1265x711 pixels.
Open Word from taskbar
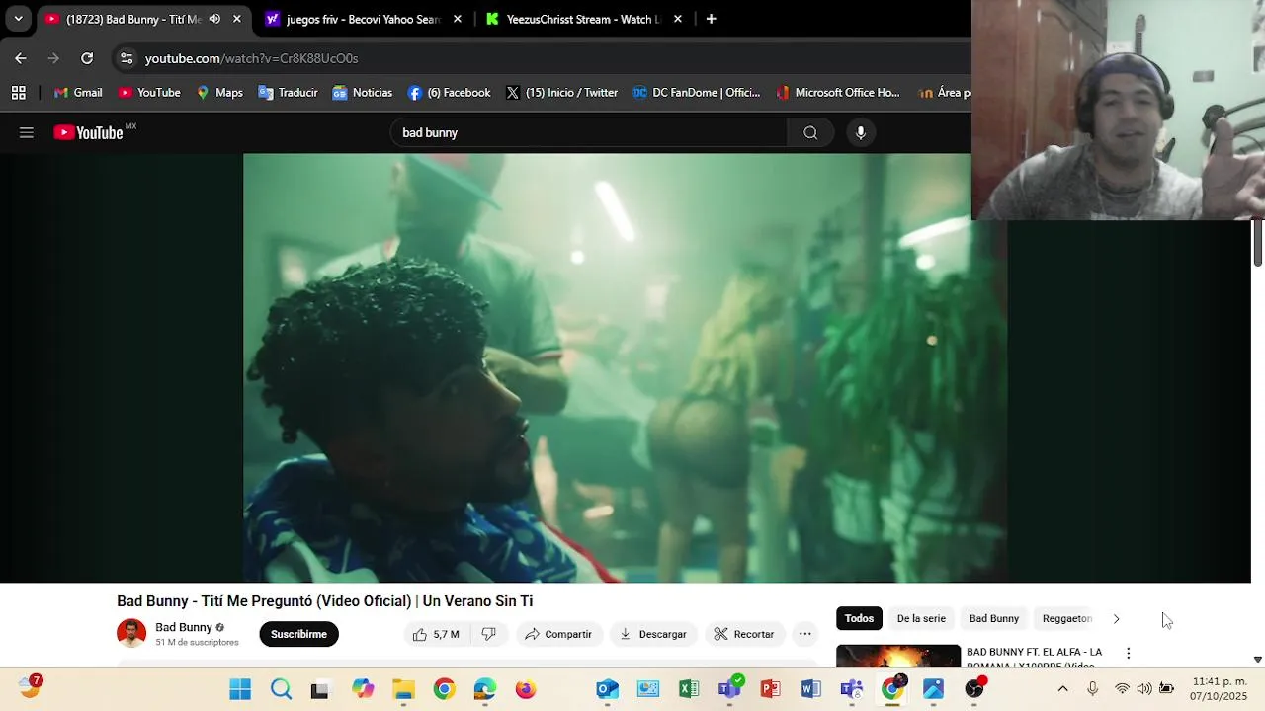810,689
